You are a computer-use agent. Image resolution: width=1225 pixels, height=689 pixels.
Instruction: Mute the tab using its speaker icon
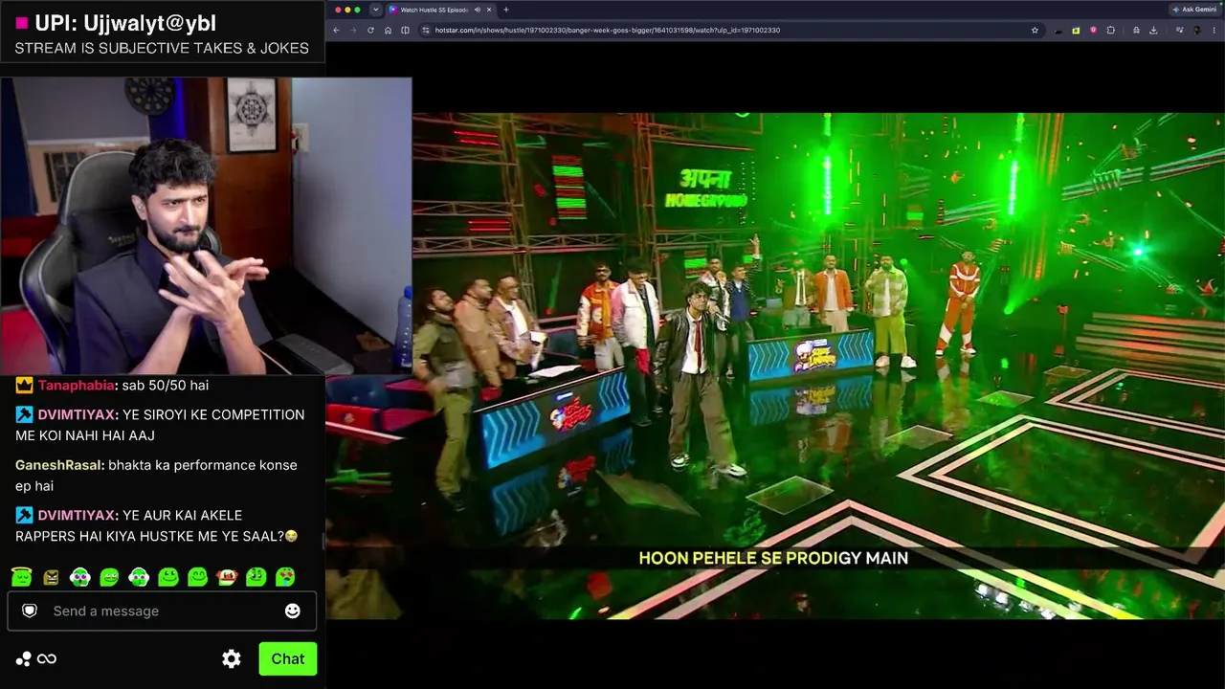[x=477, y=10]
